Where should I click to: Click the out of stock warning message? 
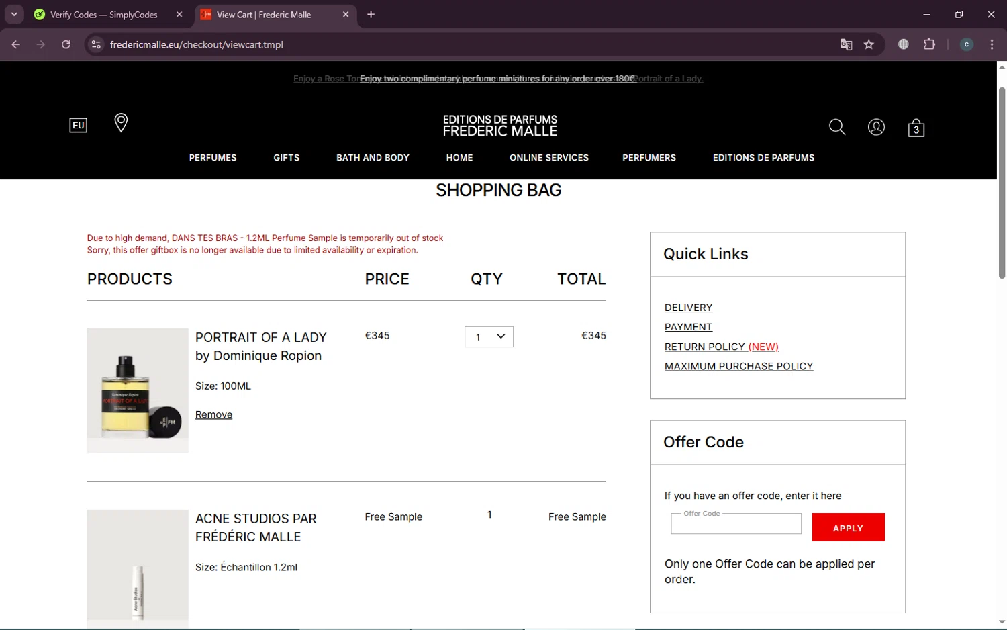265,238
